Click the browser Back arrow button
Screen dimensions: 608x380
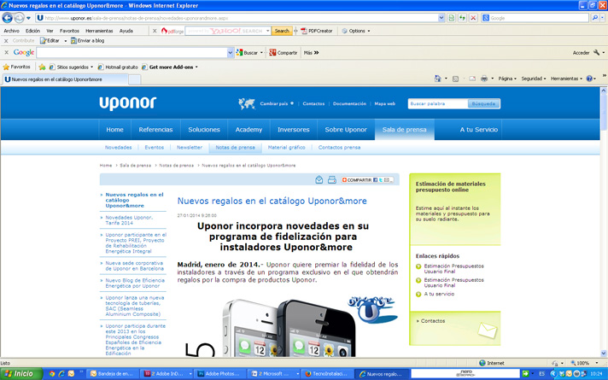pyautogui.click(x=7, y=17)
